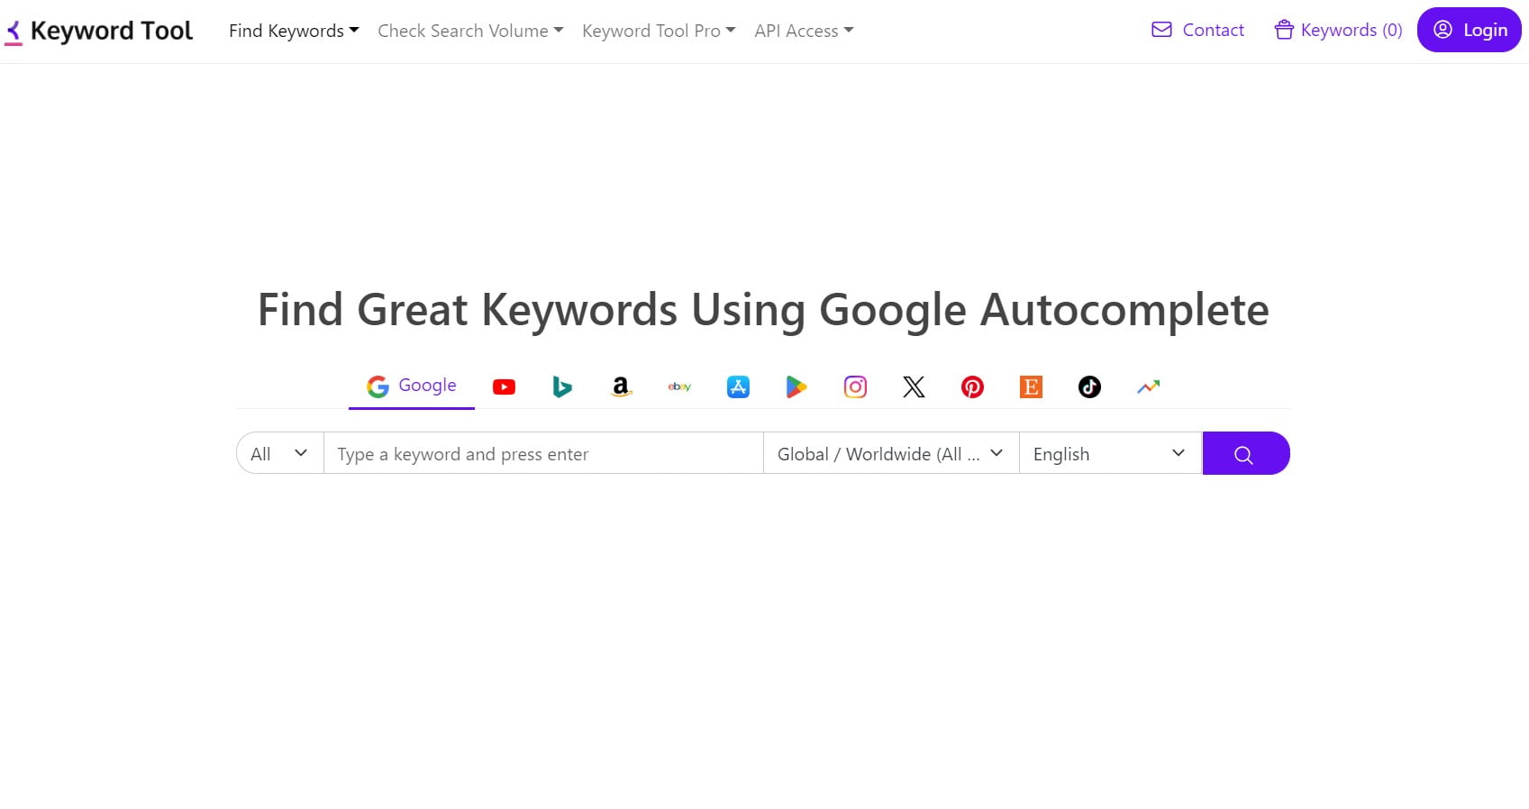Open the All search type dropdown
1529x809 pixels.
point(280,453)
